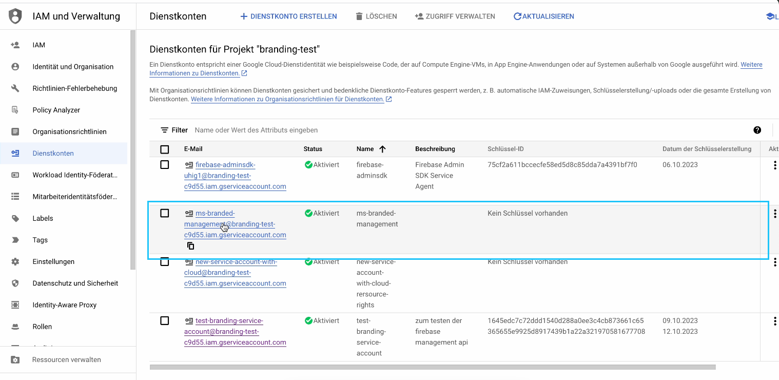Open test-branding-service-account email link
The width and height of the screenshot is (779, 380).
pos(235,331)
